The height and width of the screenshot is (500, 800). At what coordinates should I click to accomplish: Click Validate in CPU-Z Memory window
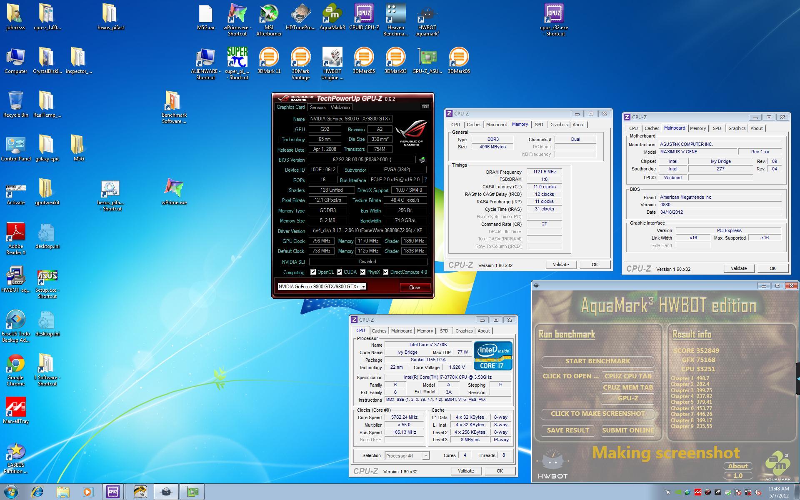pos(561,265)
